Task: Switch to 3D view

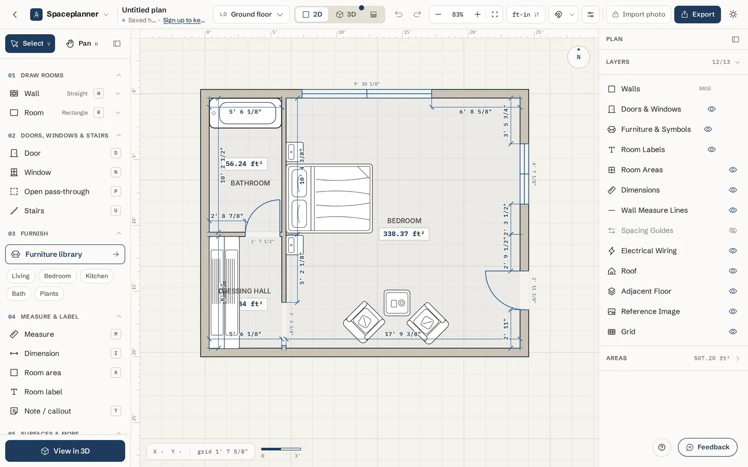Action: pyautogui.click(x=346, y=15)
